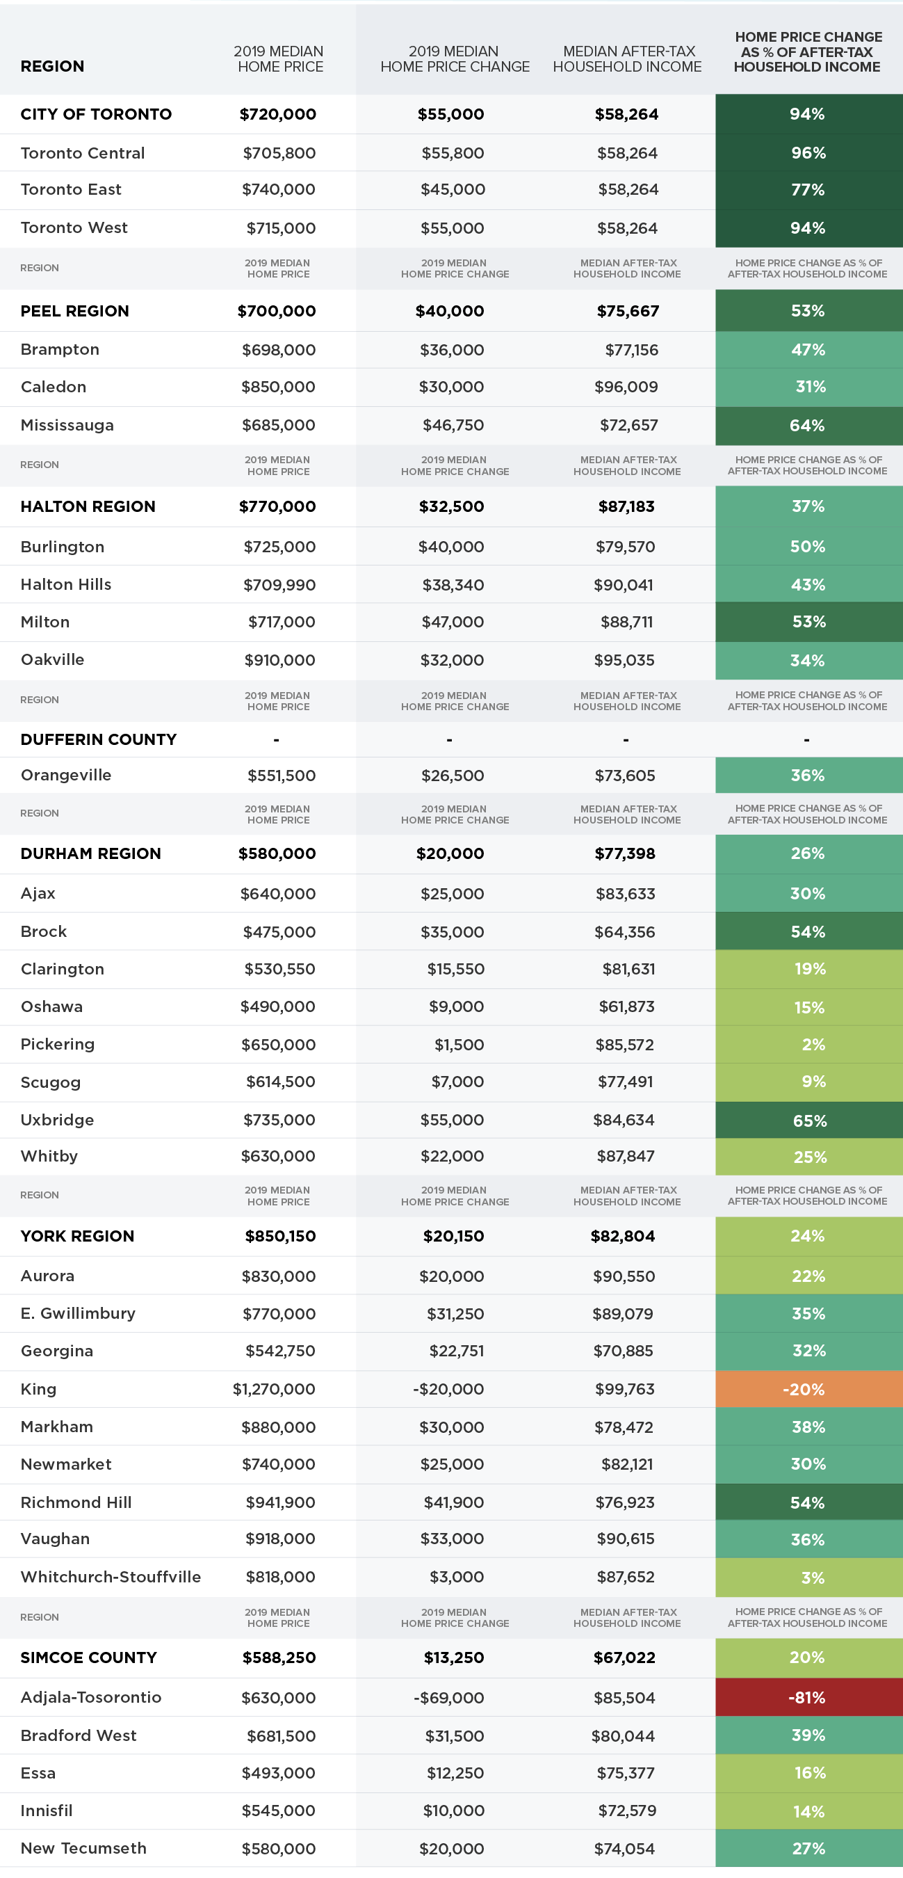This screenshot has height=1878, width=903.
Task: Select the SIMCOE COUNTY row heading
Action: 88,1657
